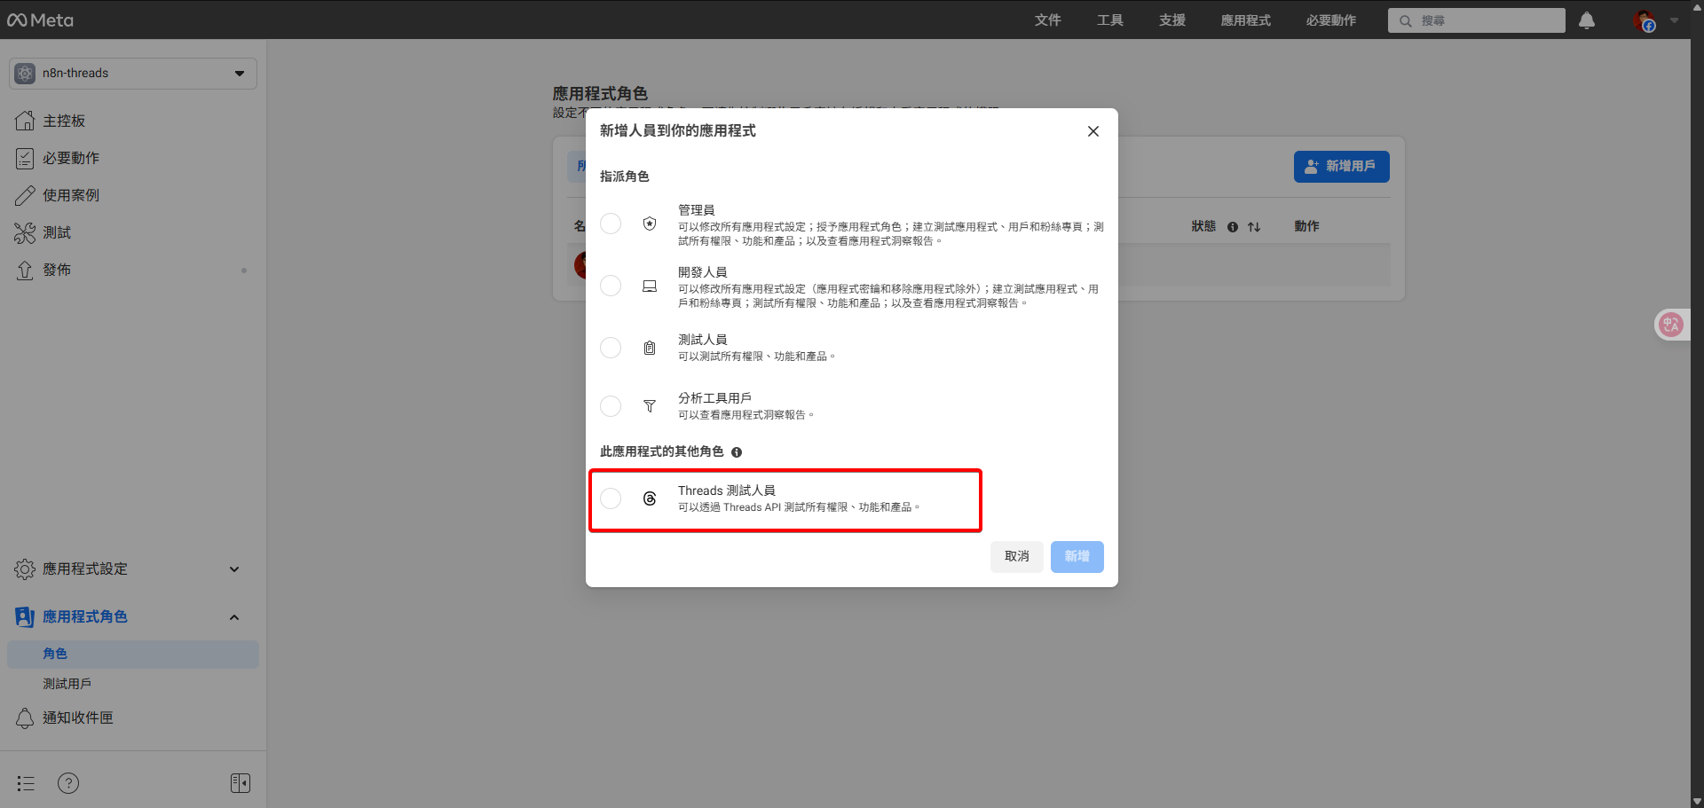The width and height of the screenshot is (1704, 808).
Task: Click inside the 搜尋 search field
Action: [x=1476, y=20]
